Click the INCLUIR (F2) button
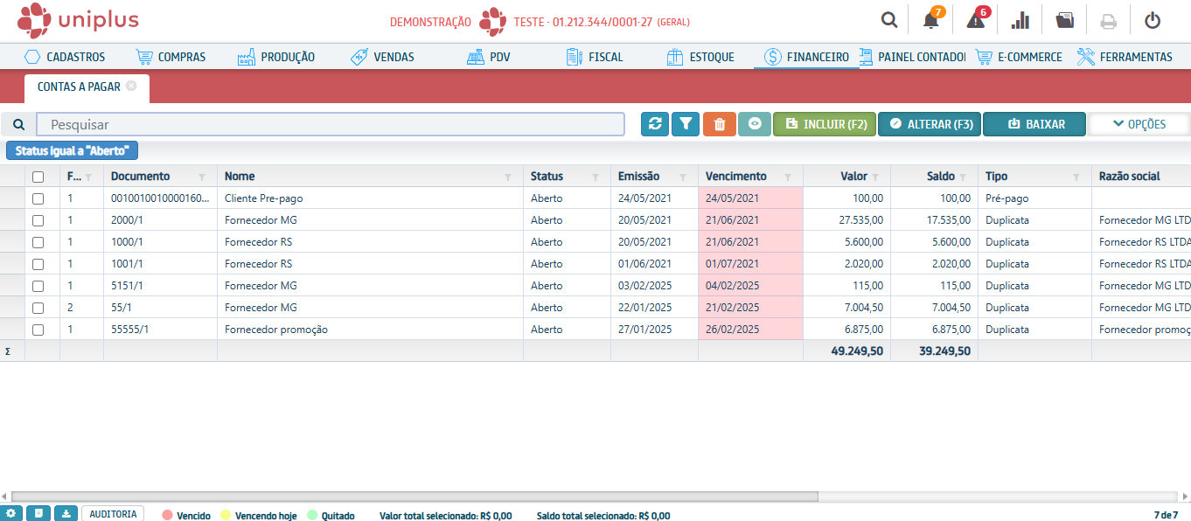The width and height of the screenshot is (1191, 521). tap(825, 124)
